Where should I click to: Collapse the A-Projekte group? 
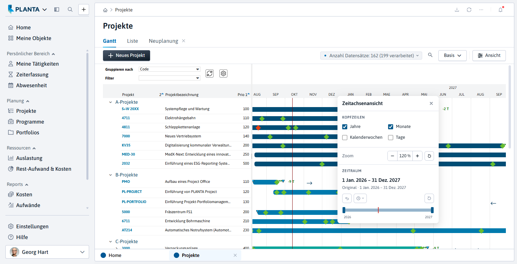coord(110,102)
